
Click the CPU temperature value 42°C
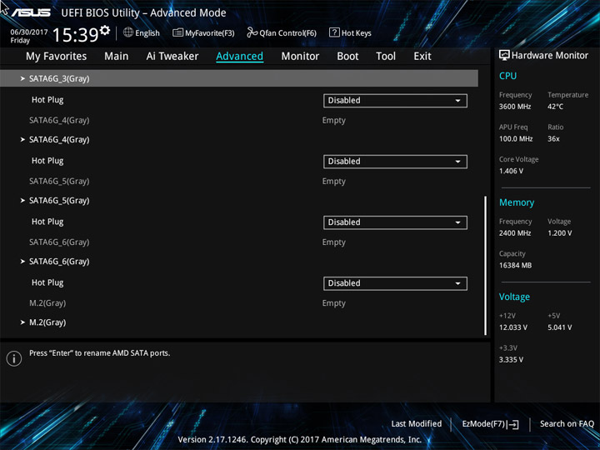[555, 107]
